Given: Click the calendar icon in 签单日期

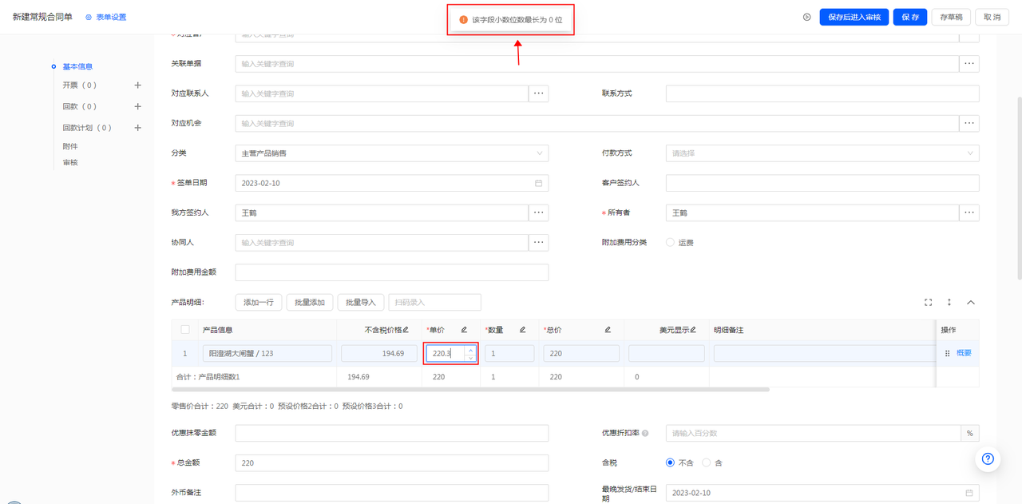Looking at the screenshot, I should [x=539, y=183].
